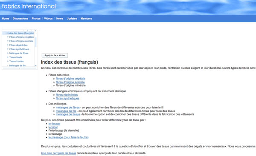Open the mélanges de fils link

pyautogui.click(x=66, y=111)
